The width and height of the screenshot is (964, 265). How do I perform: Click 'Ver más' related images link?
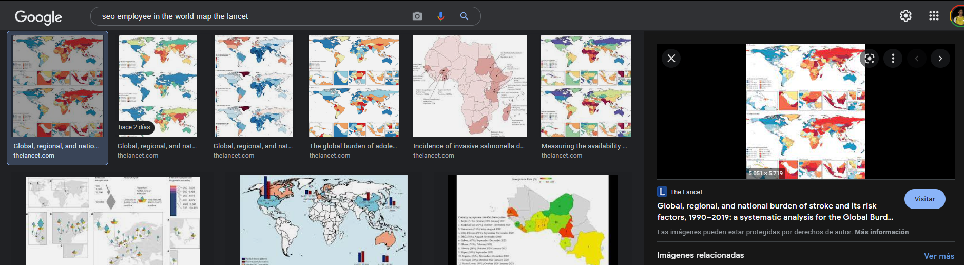tap(939, 256)
